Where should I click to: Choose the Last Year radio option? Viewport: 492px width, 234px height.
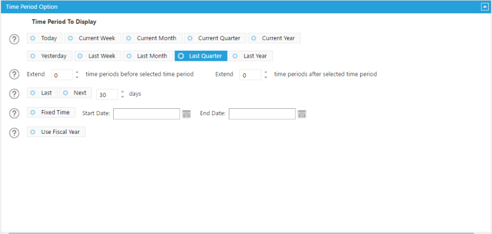[x=251, y=56]
